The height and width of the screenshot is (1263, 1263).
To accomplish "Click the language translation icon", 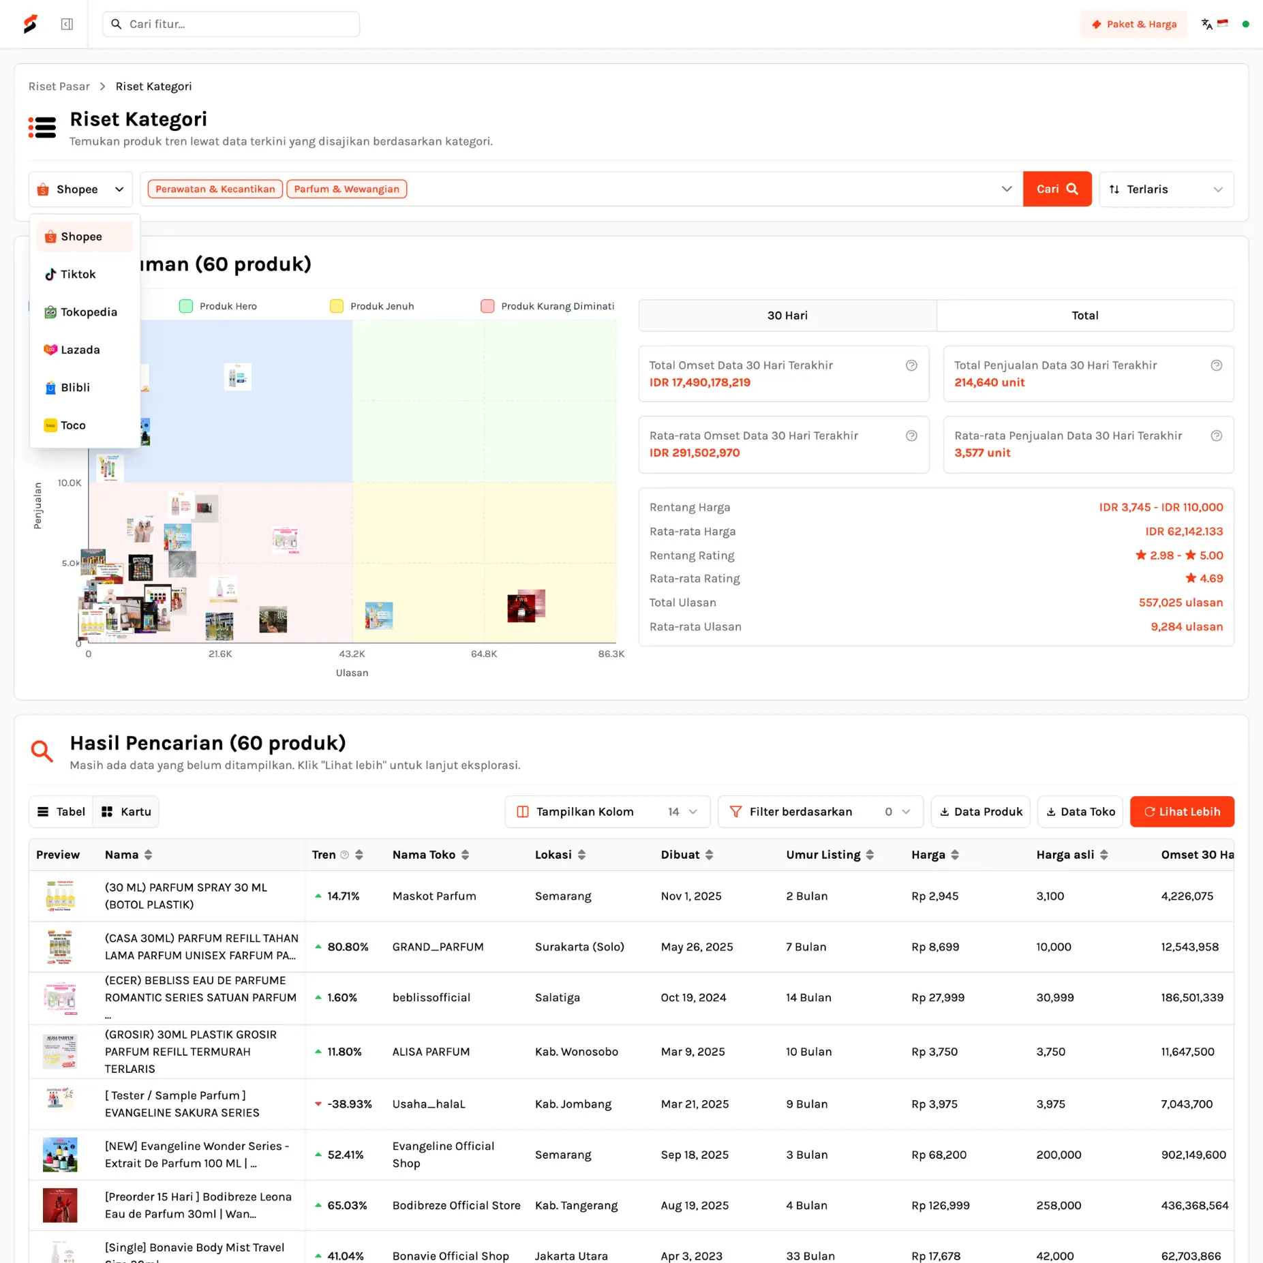I will tap(1206, 25).
